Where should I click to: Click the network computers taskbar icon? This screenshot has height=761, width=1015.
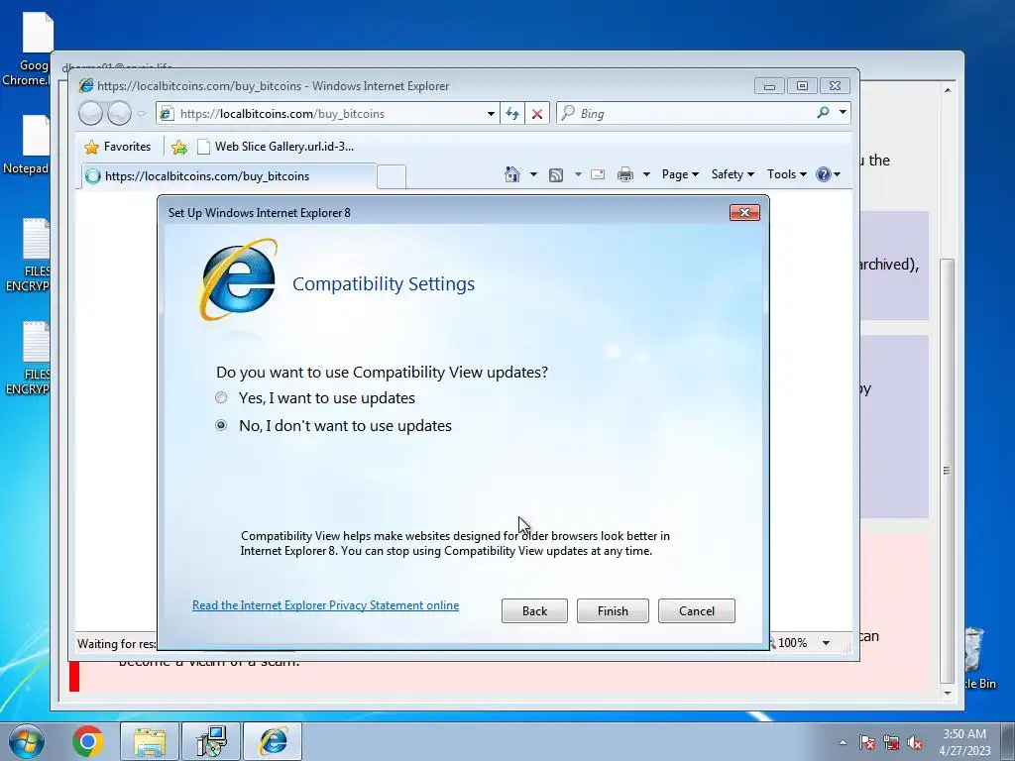[211, 741]
